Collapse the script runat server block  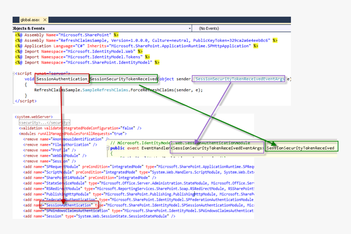(x=14, y=74)
